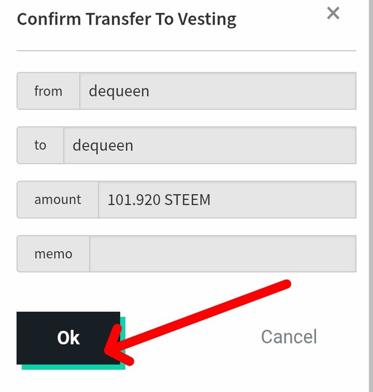Click the 'amount' label box
The image size is (373, 392).
(x=58, y=200)
